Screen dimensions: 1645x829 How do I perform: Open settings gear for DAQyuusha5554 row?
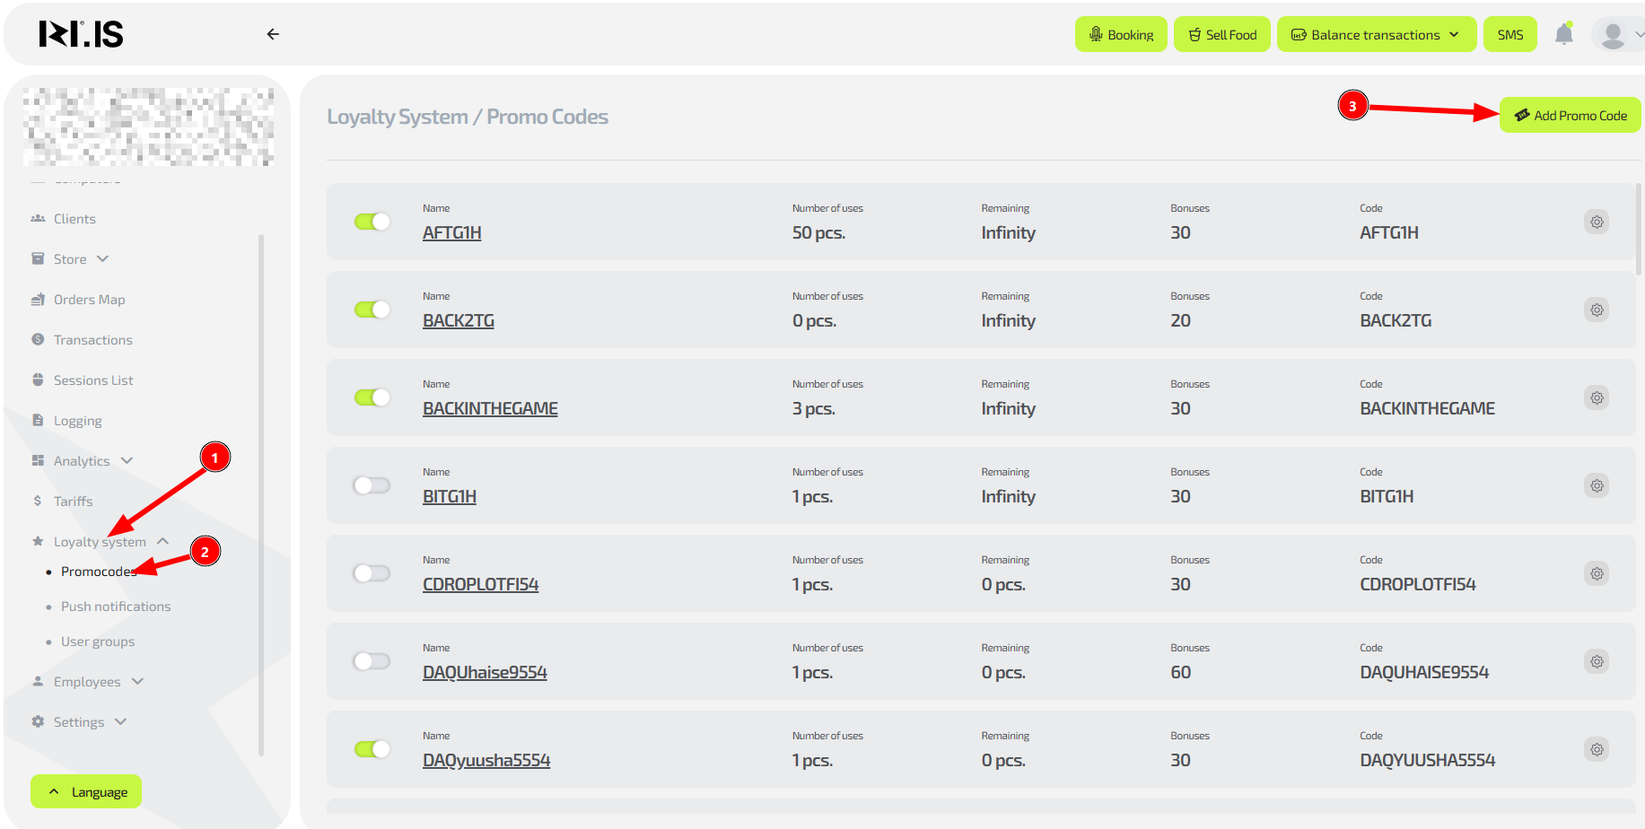click(1597, 749)
